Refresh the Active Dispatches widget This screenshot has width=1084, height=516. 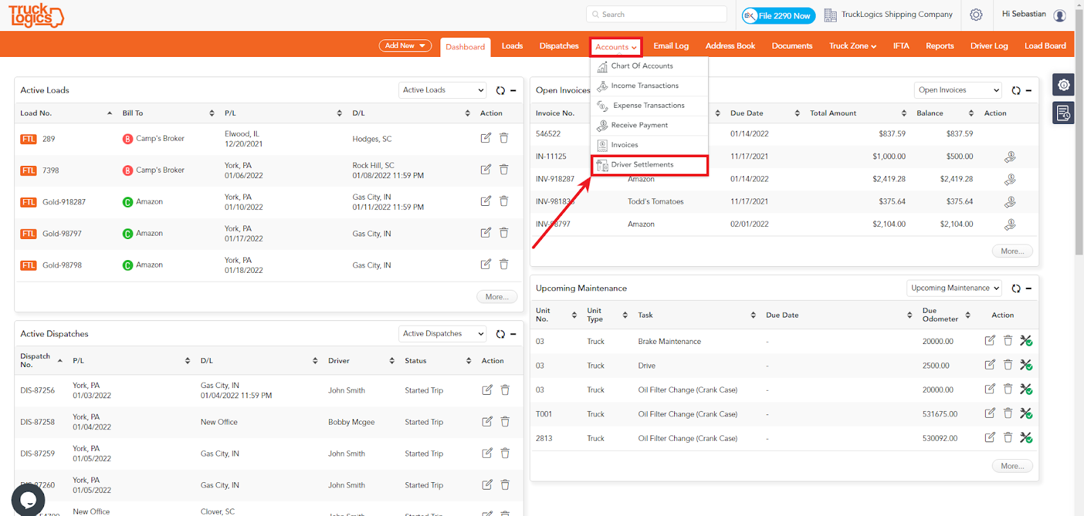[x=500, y=334]
